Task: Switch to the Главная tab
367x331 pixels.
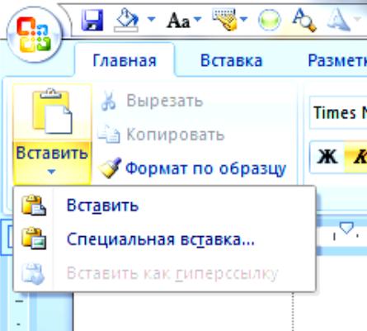Action: click(x=125, y=60)
